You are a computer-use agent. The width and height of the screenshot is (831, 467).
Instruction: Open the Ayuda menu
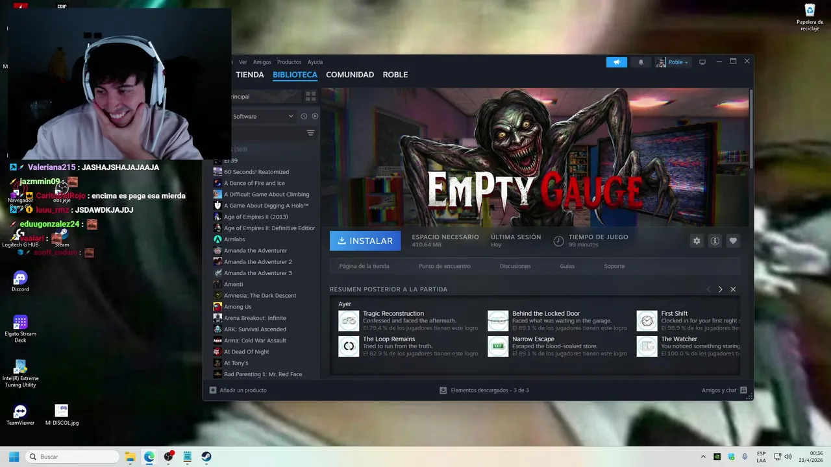(315, 62)
